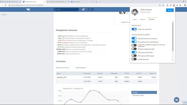Click the forward navigation arrow
This screenshot has height=105, width=187.
(2, 5)
